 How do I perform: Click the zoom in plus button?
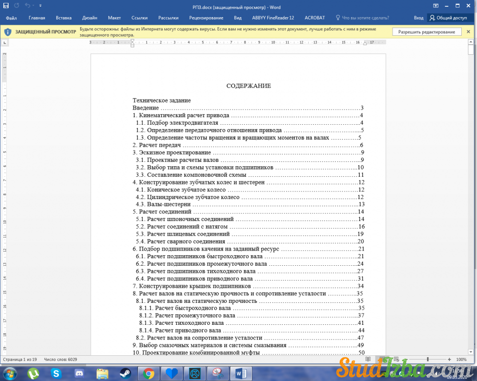tap(449, 359)
